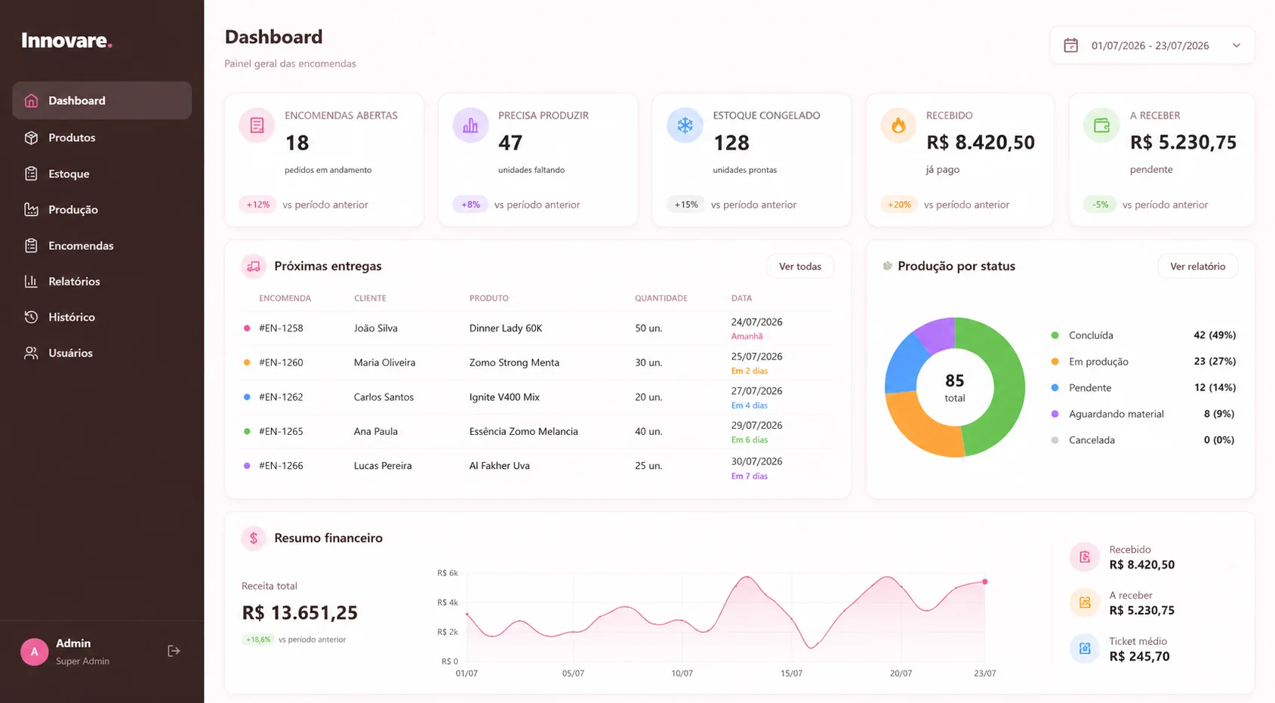
Task: Click the Encomendas clipboard icon
Action: [31, 245]
